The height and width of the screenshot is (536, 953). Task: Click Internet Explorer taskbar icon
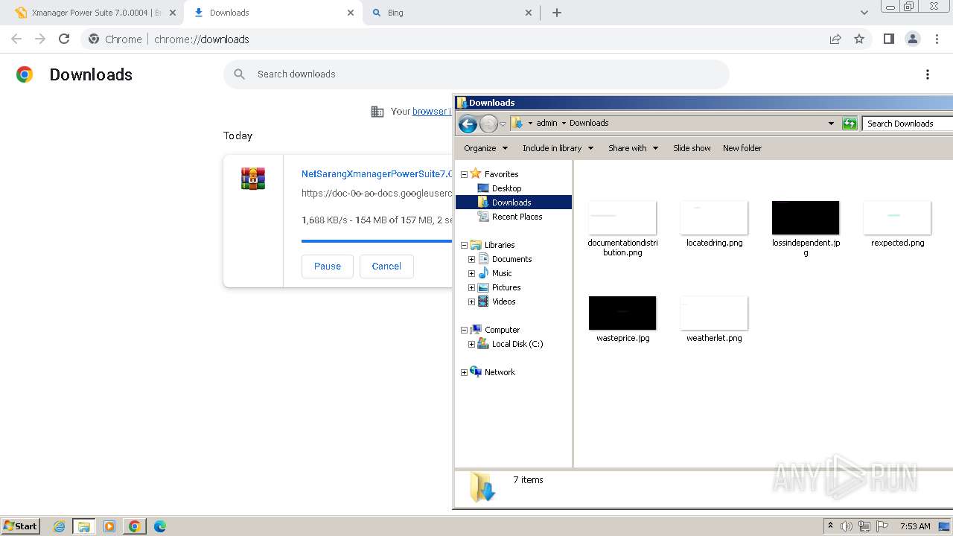(60, 526)
